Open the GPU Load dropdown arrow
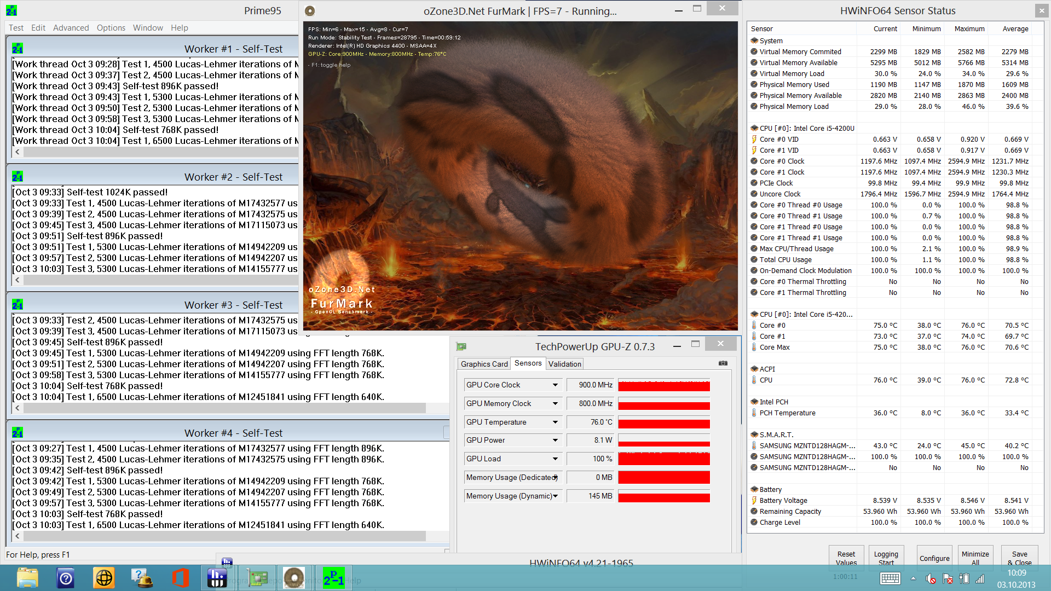Screen dimensions: 1051x591 click(x=555, y=459)
